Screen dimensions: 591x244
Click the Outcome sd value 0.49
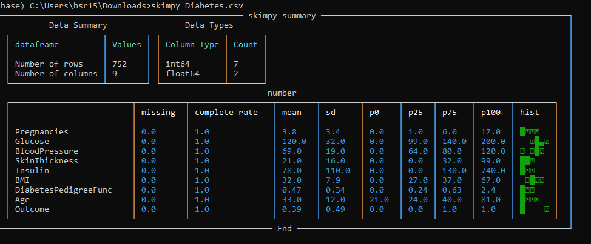336,209
